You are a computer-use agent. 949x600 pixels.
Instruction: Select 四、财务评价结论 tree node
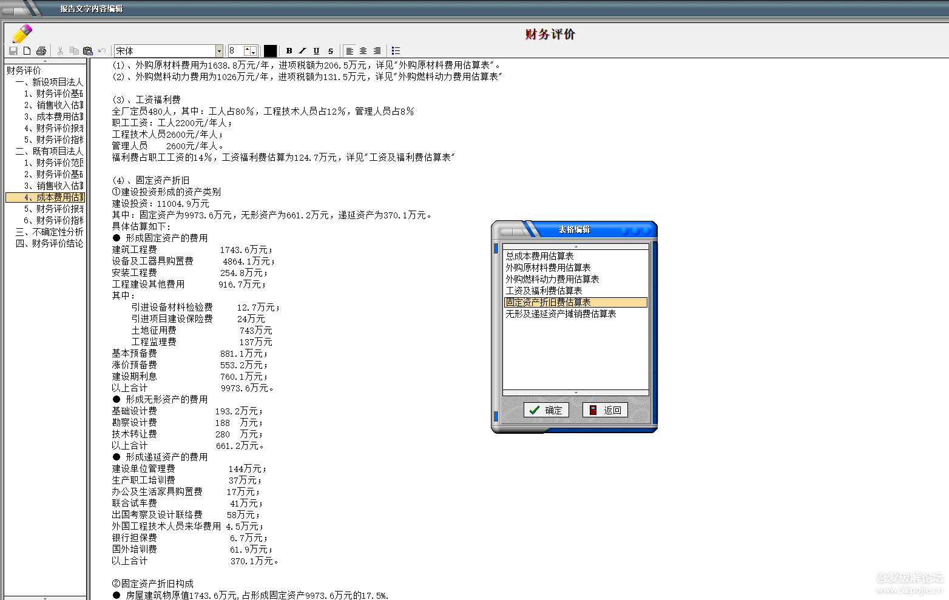(x=49, y=243)
